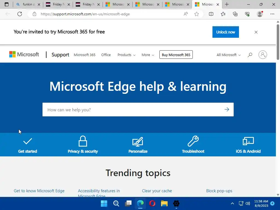
Task: Open volume control in system tray
Action: 248,203
